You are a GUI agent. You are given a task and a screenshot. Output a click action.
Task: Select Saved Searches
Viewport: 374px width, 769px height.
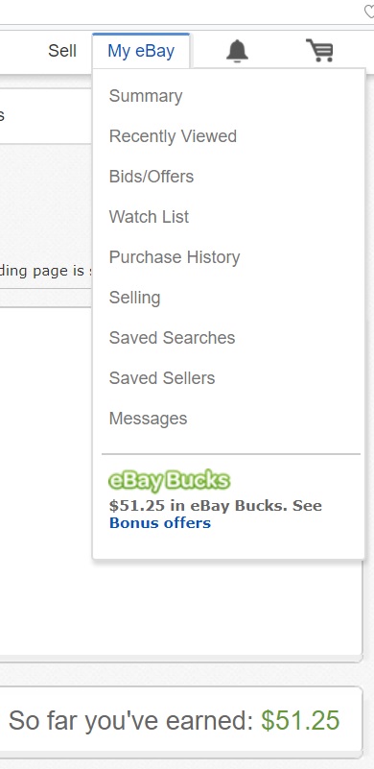pyautogui.click(x=172, y=338)
